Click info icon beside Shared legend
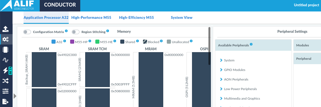This screenshot has width=321, height=107. click(137, 41)
